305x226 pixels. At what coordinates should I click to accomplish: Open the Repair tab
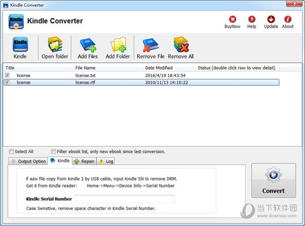84,161
